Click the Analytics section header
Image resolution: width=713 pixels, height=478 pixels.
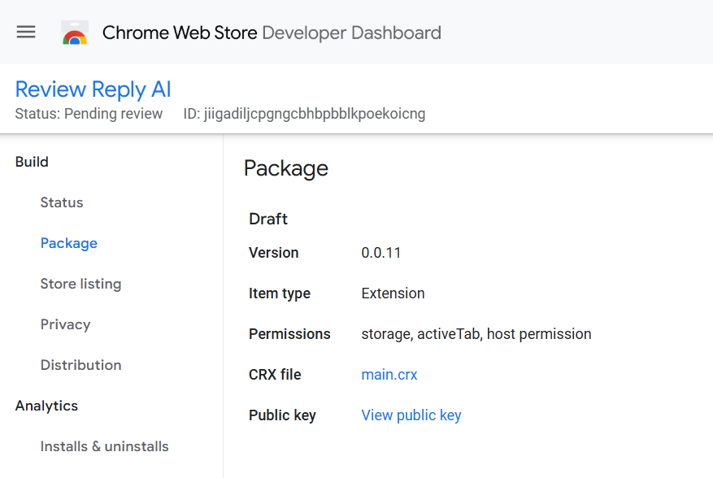click(46, 406)
